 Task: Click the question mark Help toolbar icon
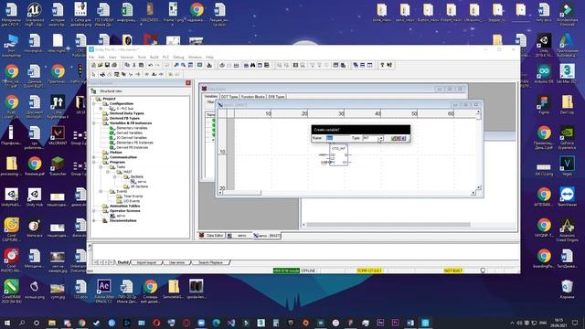pyautogui.click(x=382, y=65)
